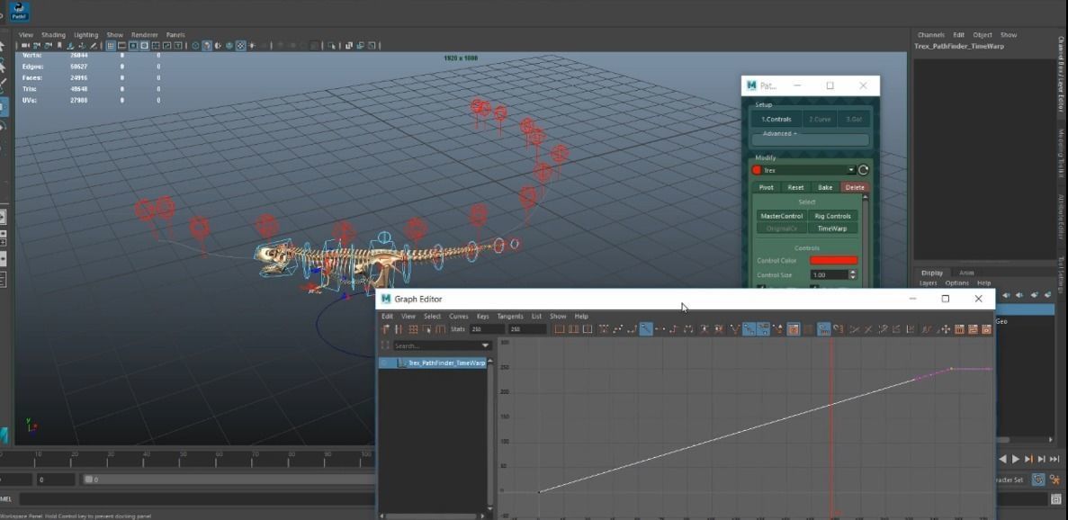The image size is (1068, 520).
Task: Click the Control Size stepper arrows
Action: point(853,275)
